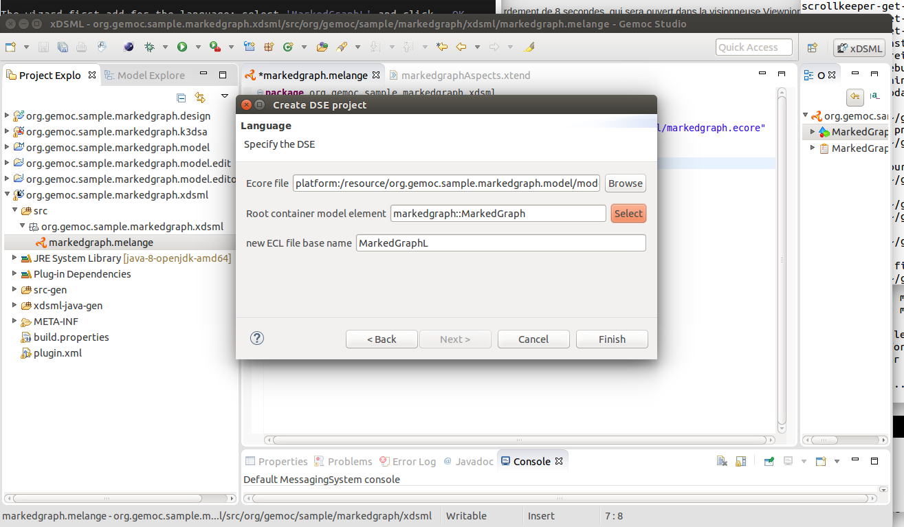Switch to the xDSML perspective button

point(859,48)
